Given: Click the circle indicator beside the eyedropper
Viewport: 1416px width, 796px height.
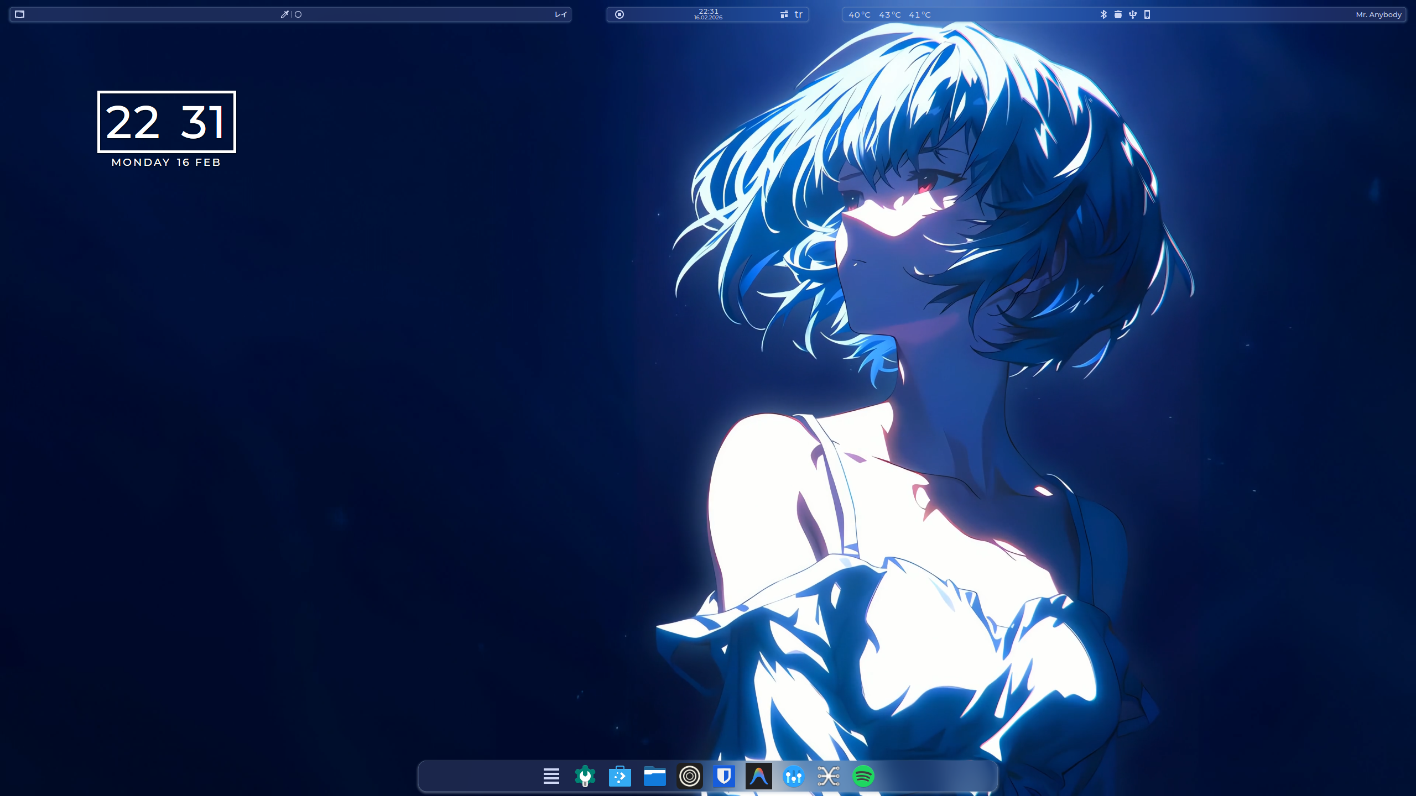Looking at the screenshot, I should coord(298,14).
